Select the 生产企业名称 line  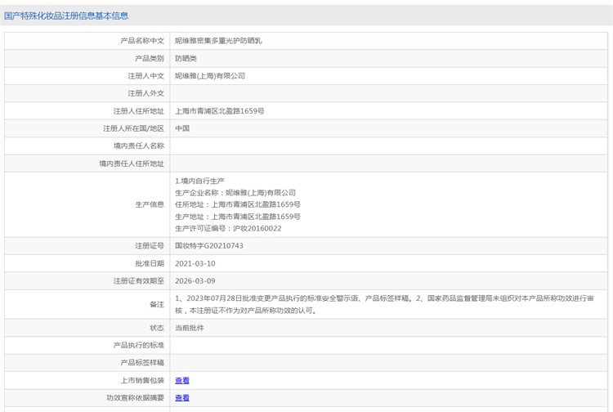pyautogui.click(x=235, y=193)
